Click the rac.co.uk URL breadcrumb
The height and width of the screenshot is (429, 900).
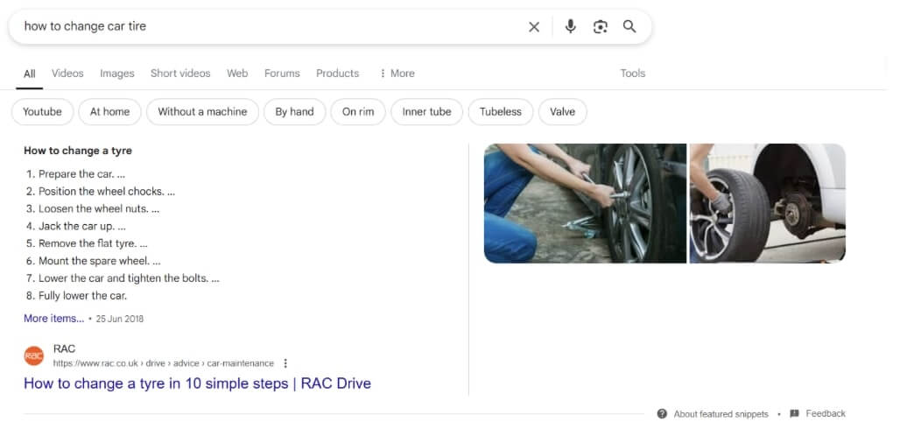tap(164, 363)
